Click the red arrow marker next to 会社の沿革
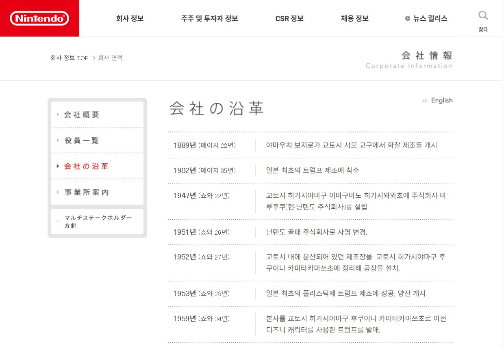Screen dimensions: 504x348 coord(57,166)
